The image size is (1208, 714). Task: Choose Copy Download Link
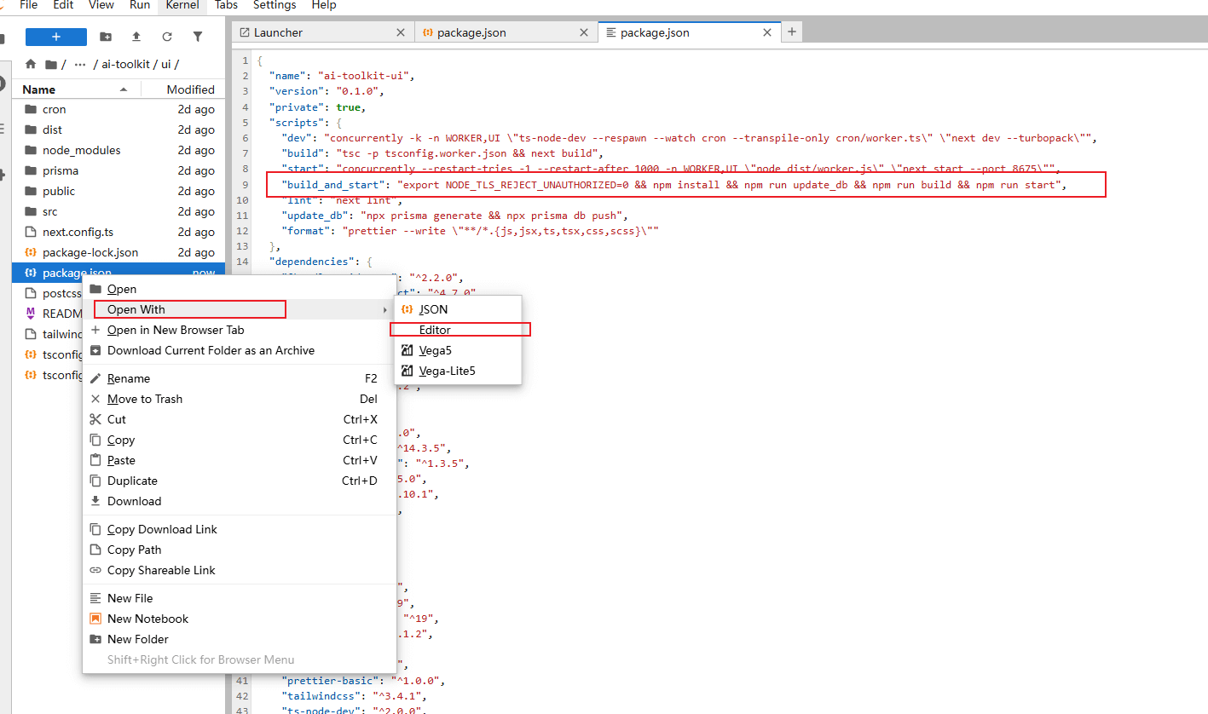(x=240, y=529)
